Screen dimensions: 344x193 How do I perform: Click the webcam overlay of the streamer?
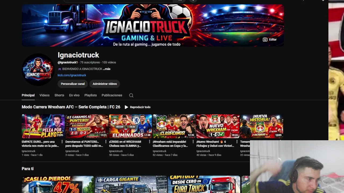pos(297,166)
